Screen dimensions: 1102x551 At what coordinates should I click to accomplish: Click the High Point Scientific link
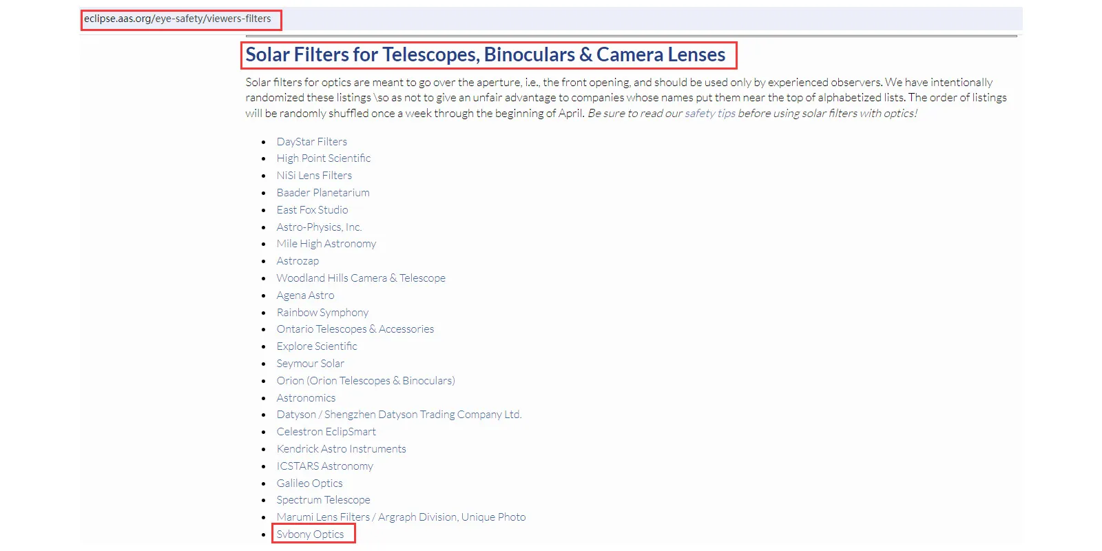[323, 158]
